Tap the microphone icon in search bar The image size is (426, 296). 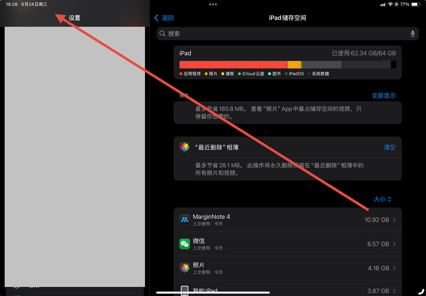(x=413, y=34)
